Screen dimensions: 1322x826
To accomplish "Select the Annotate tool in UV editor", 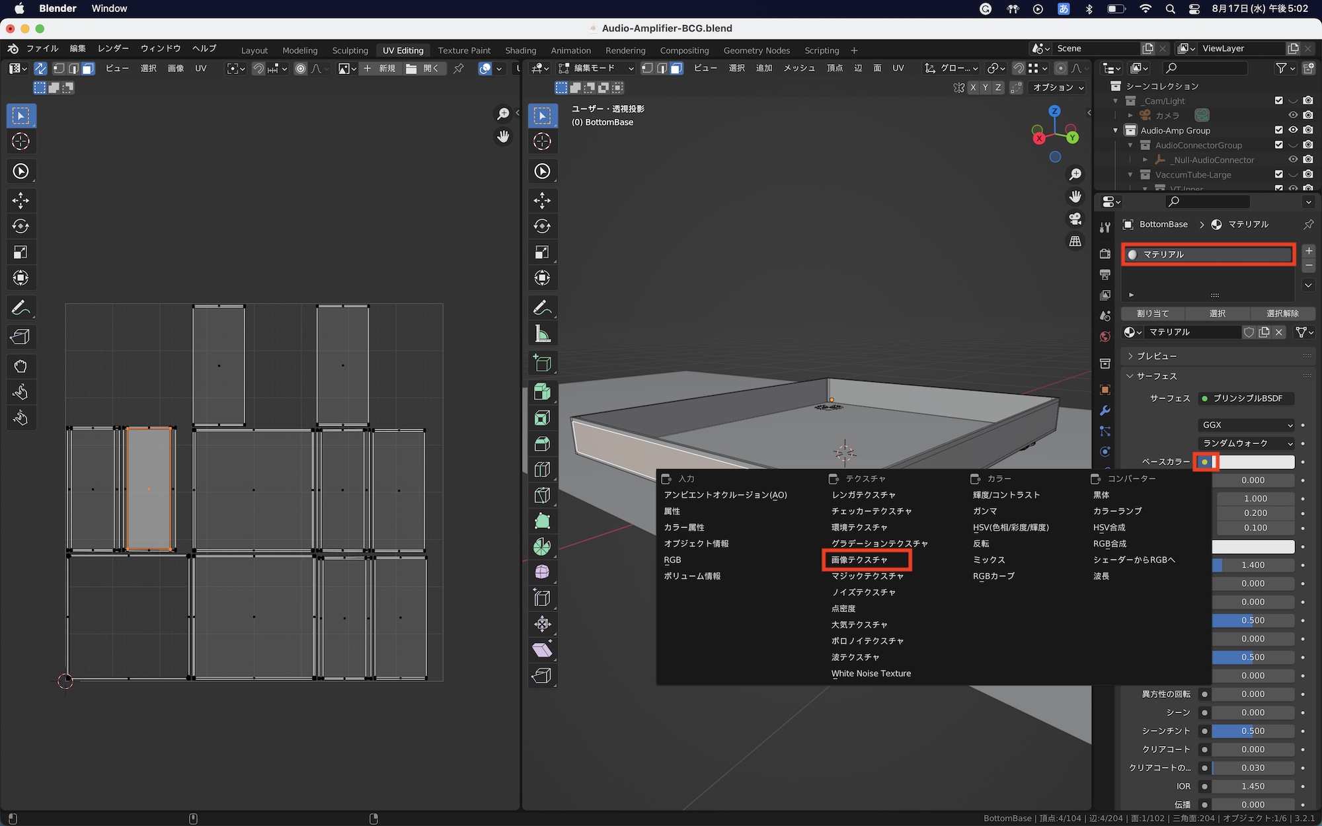I will click(x=20, y=308).
